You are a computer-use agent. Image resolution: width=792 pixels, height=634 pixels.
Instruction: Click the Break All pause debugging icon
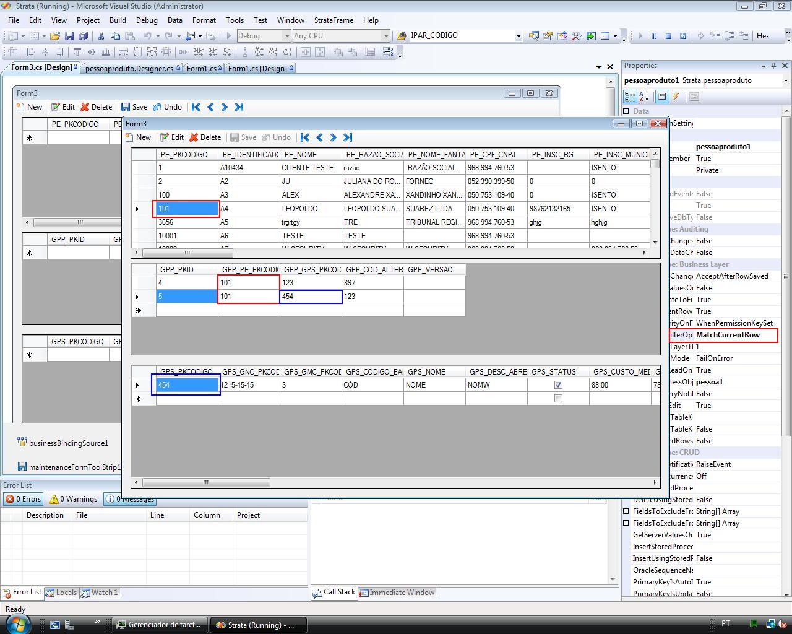coord(654,36)
